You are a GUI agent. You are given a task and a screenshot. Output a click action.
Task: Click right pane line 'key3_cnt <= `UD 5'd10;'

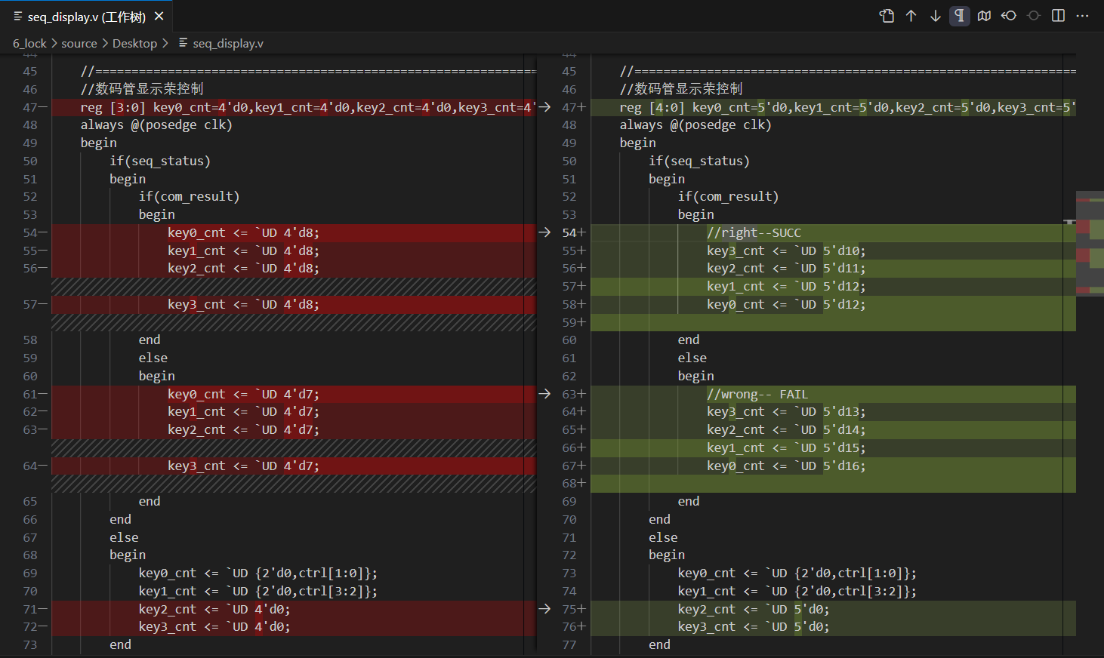coord(786,251)
